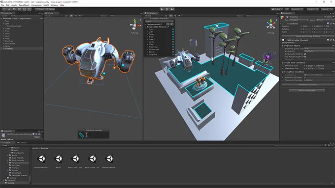335x188 pixels.
Task: Click Add MARS Component button
Action: click(307, 85)
